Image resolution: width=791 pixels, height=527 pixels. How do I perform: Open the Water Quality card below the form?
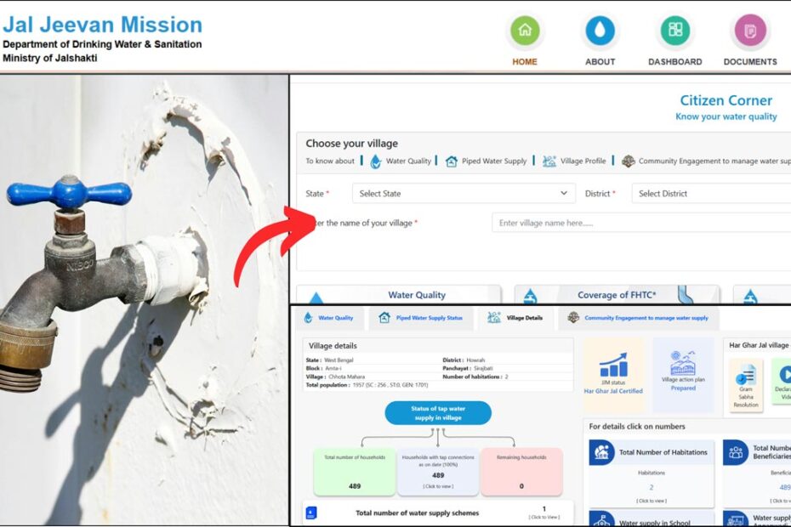point(399,295)
